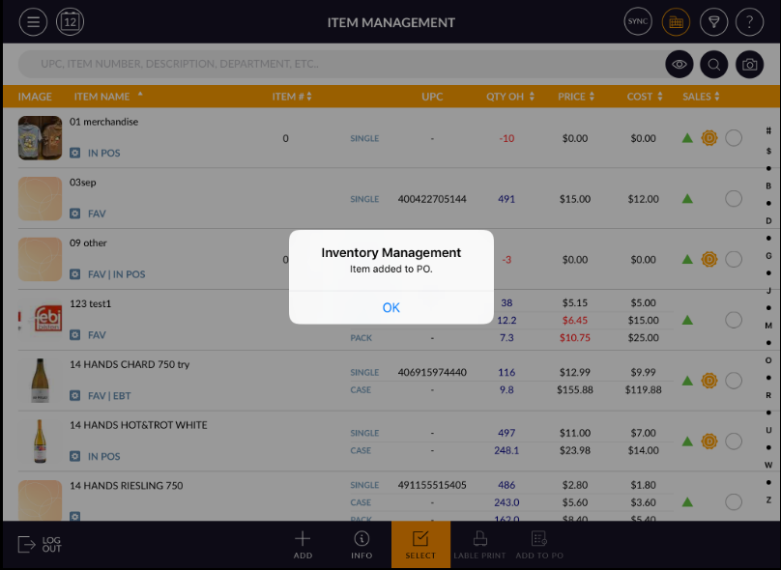
Task: Select radio button for 03sep item
Action: click(734, 199)
